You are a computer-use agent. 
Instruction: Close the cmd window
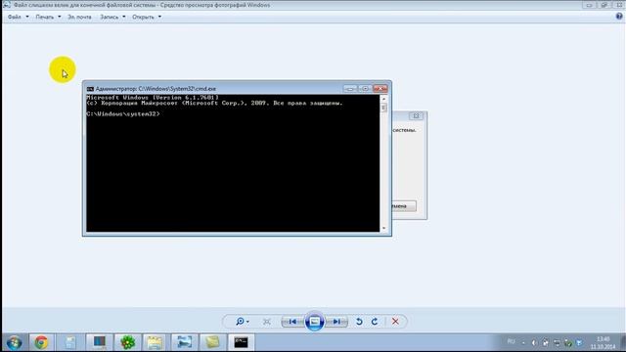(380, 89)
